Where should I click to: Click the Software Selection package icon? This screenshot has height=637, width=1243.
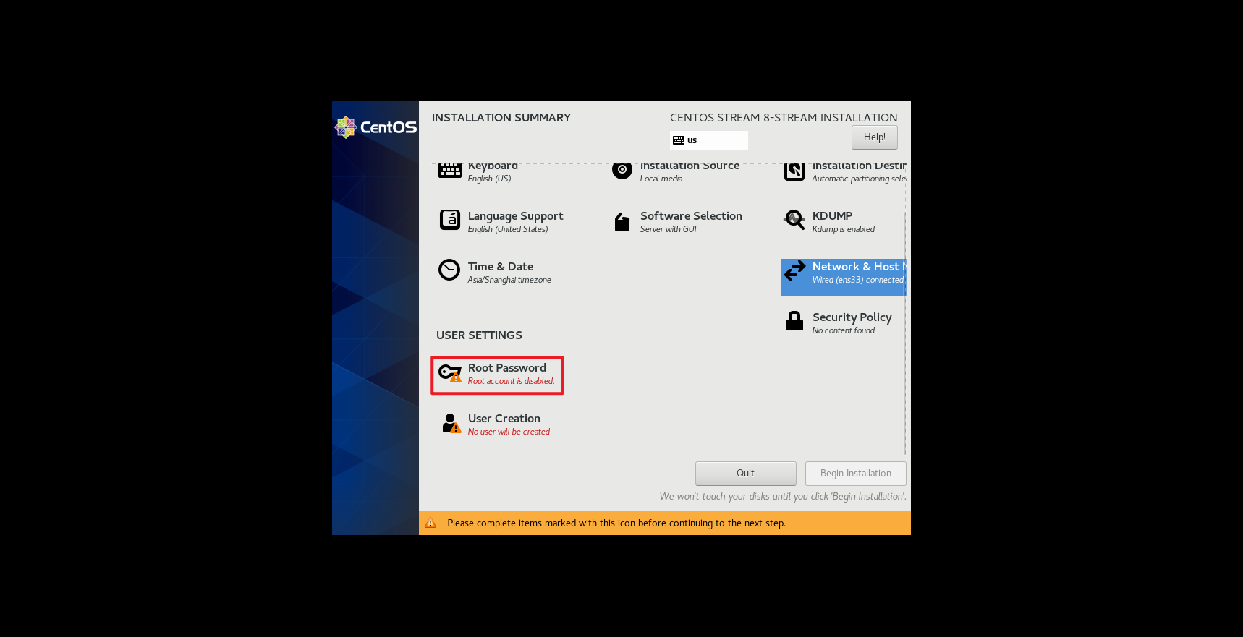(x=621, y=222)
